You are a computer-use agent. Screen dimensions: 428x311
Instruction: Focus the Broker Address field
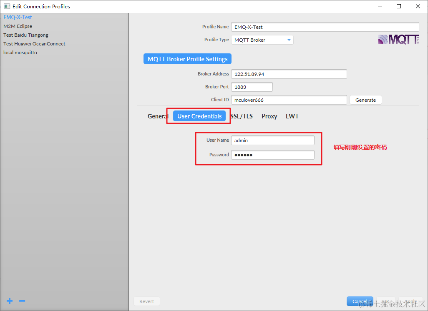coord(289,74)
